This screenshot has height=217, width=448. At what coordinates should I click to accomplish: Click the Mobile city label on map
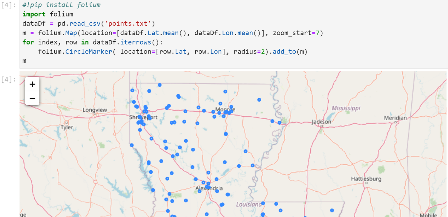tap(428, 215)
